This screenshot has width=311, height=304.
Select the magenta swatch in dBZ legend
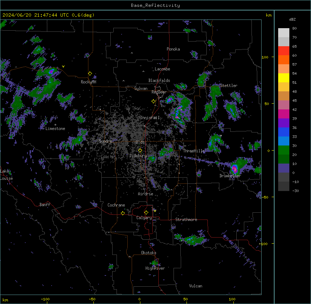284,114
